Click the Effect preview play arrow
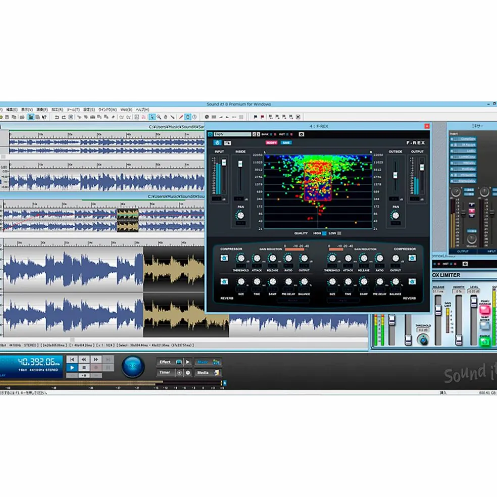497x497 pixels. [188, 362]
